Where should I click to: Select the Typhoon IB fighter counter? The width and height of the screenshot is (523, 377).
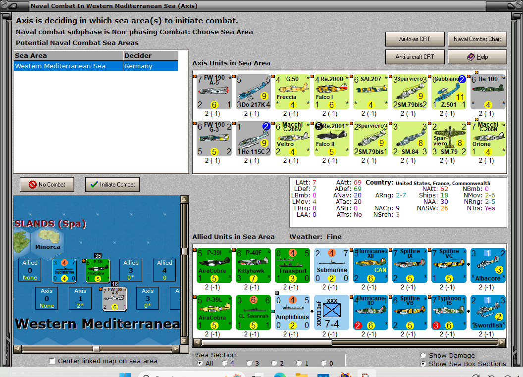449,313
